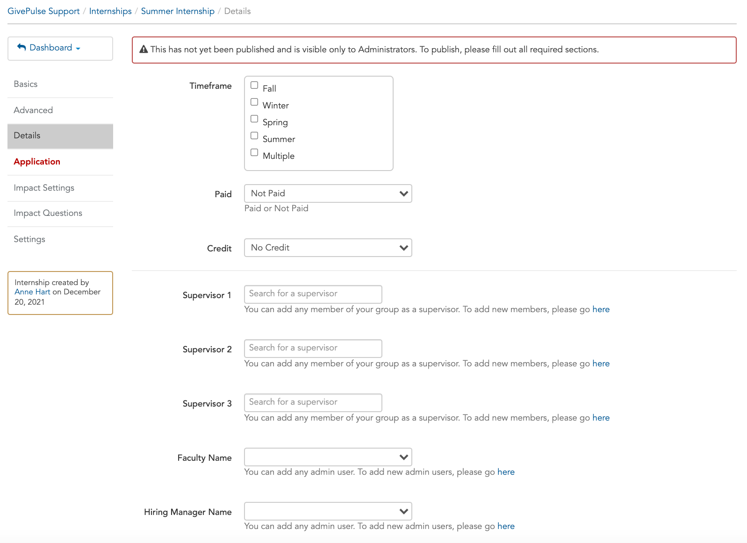The image size is (747, 543).
Task: Select the Multiple timeframe checkbox
Action: coord(254,152)
